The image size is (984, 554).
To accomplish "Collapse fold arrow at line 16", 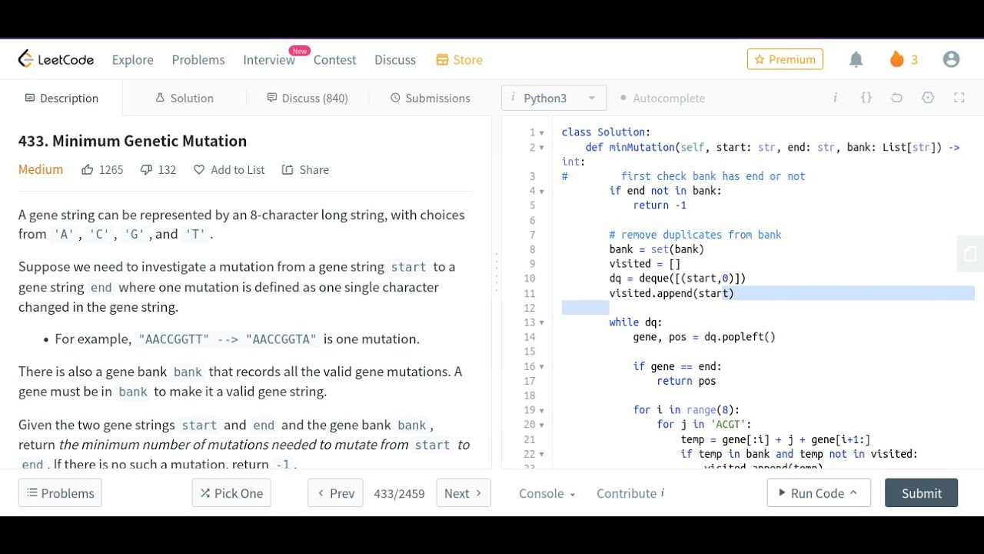I will [x=541, y=366].
